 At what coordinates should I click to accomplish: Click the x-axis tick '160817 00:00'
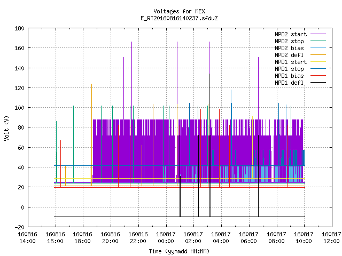click(166, 238)
